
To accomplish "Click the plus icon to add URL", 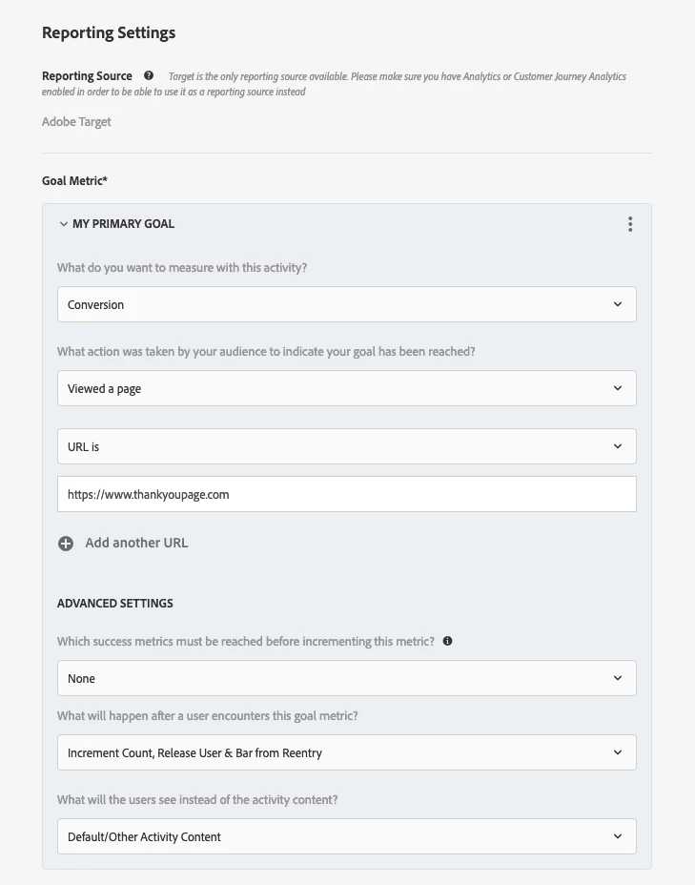I will click(66, 544).
